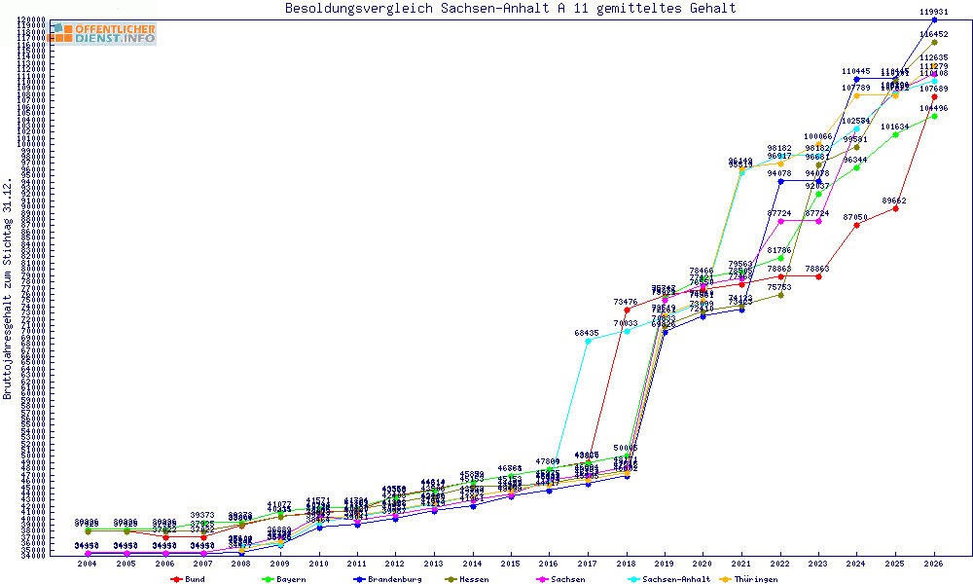Click the Hessen 2026 data point 116452
Screen dimensions: 973x584
coord(934,42)
